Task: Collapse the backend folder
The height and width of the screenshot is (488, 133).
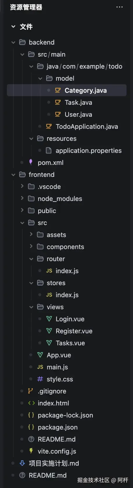Action: tap(13, 42)
